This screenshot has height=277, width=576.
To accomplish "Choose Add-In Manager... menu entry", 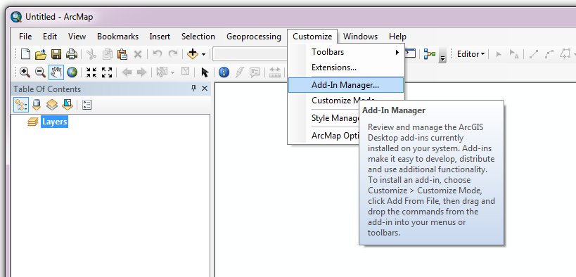I will point(346,85).
